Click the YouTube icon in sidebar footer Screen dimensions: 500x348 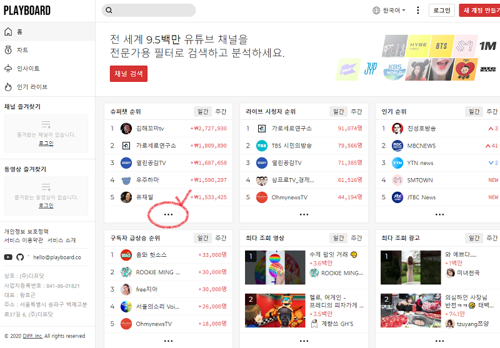(8, 257)
